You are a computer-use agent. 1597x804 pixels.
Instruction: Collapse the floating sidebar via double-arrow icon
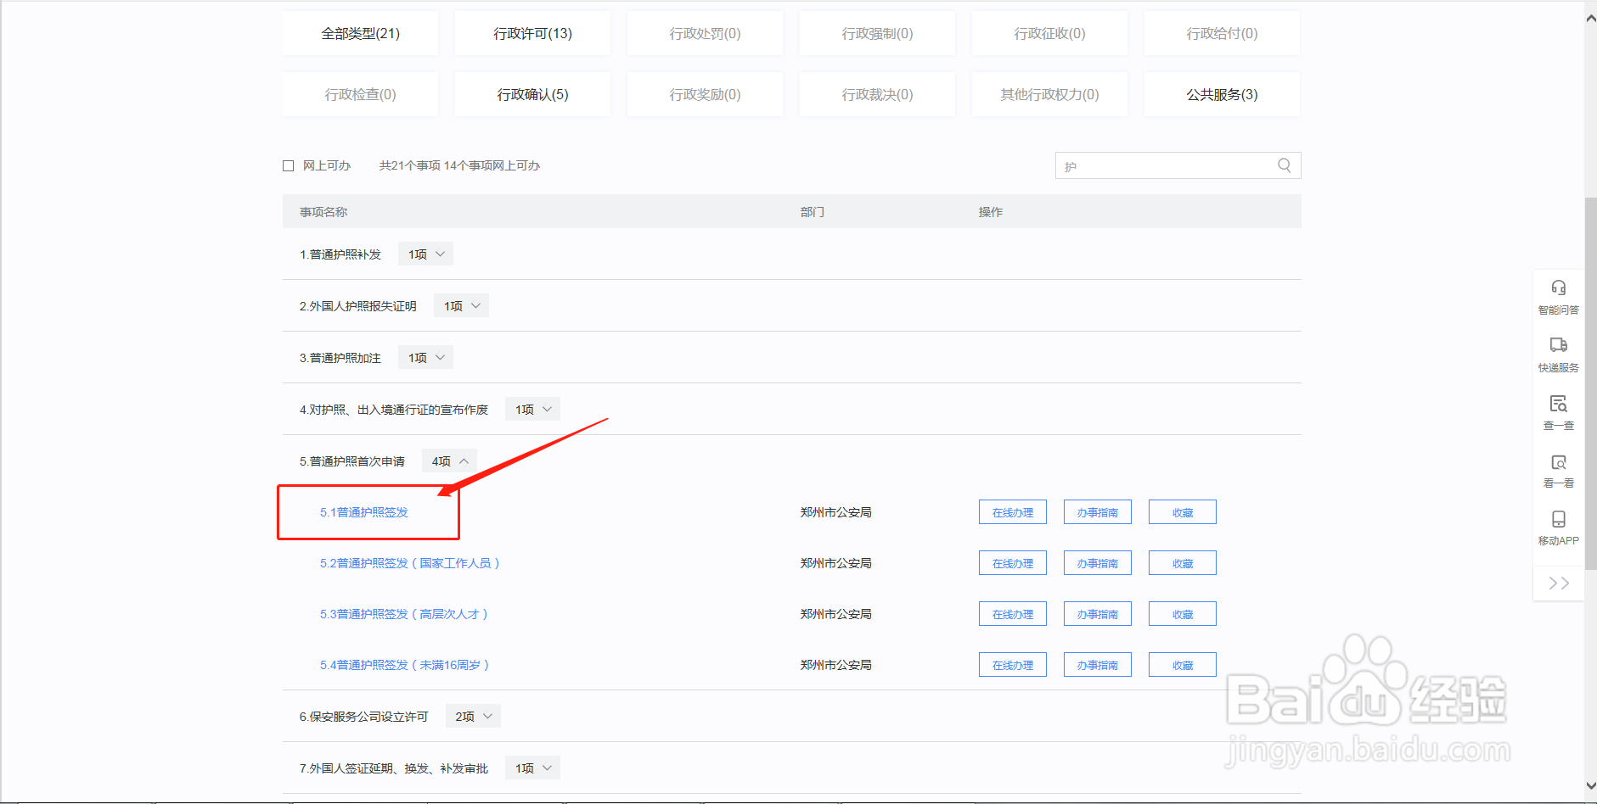tap(1558, 583)
